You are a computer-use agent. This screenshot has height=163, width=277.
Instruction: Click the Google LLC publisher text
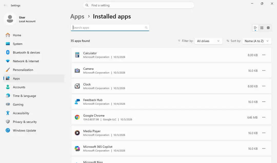[x=110, y=119]
